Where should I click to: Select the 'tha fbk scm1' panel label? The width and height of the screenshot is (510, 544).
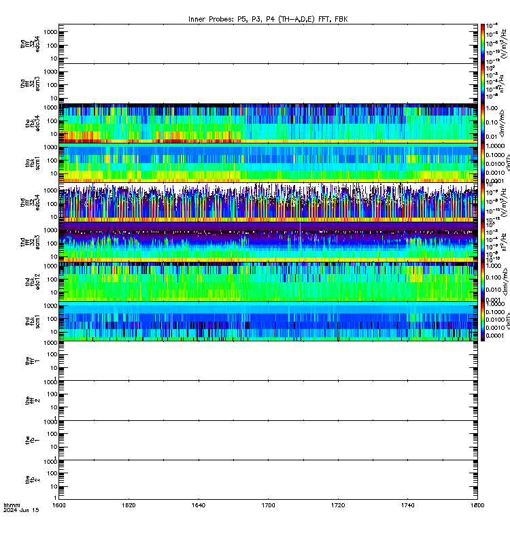click(x=33, y=163)
